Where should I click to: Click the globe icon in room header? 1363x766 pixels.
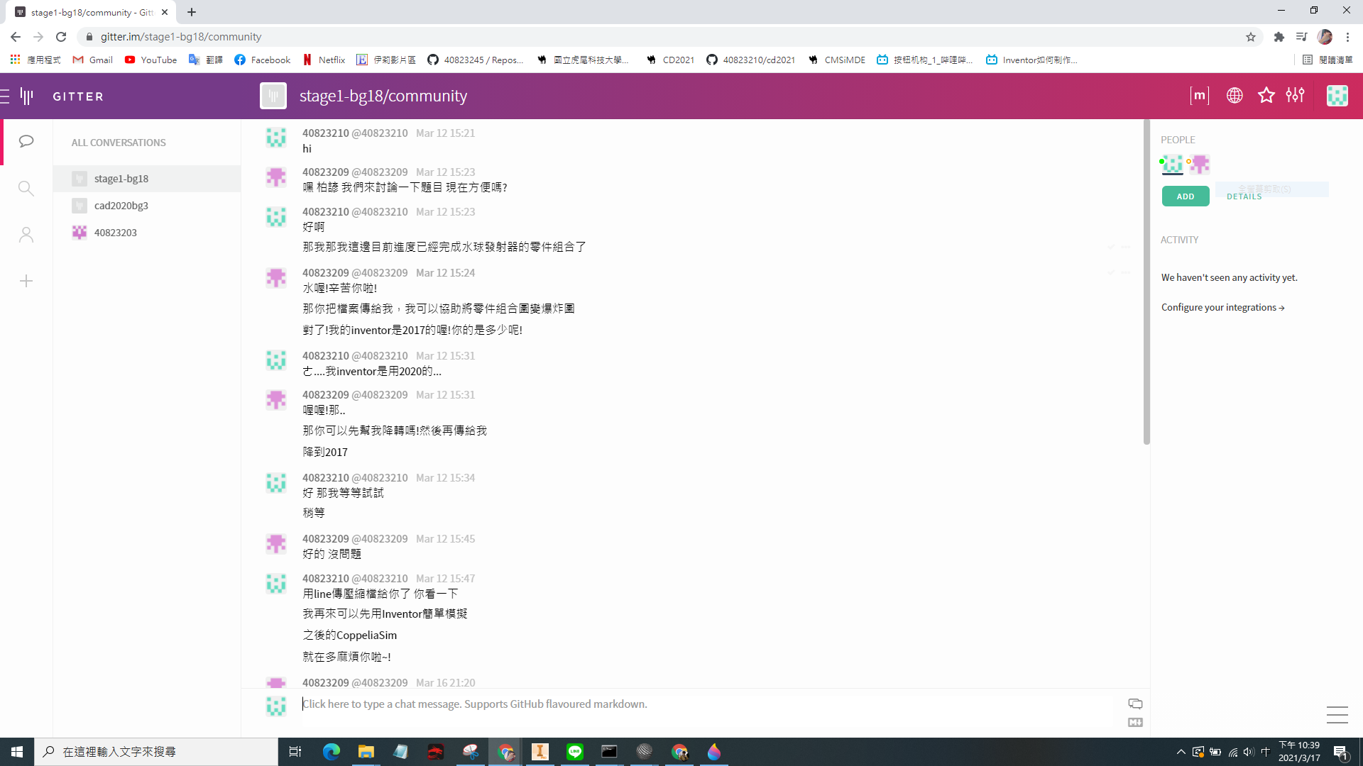[1235, 95]
